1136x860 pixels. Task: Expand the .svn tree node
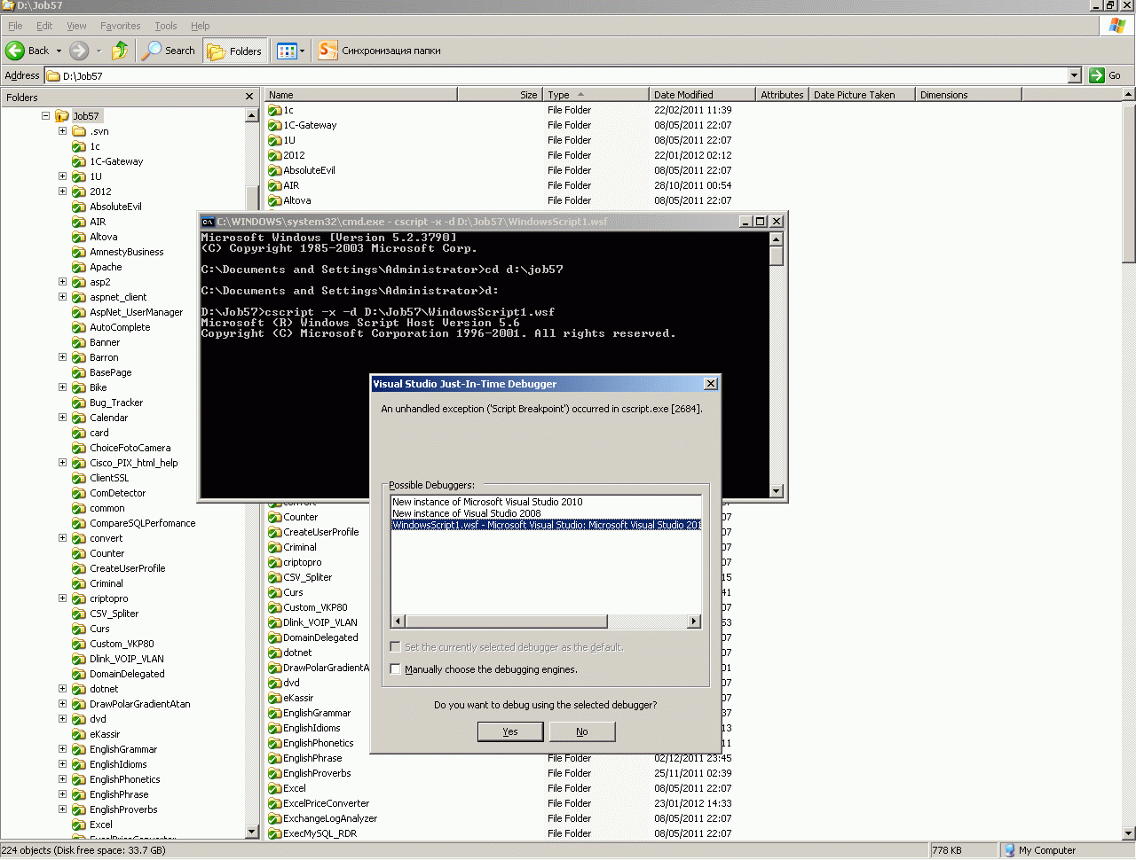coord(62,131)
